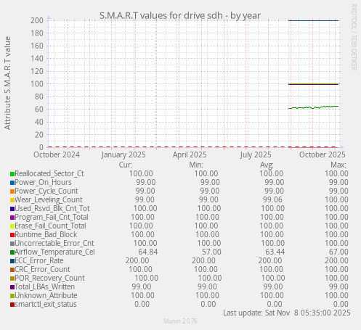Click the Attribute S.M.A.R.T value axis label
The image size is (361, 330).
pos(7,83)
